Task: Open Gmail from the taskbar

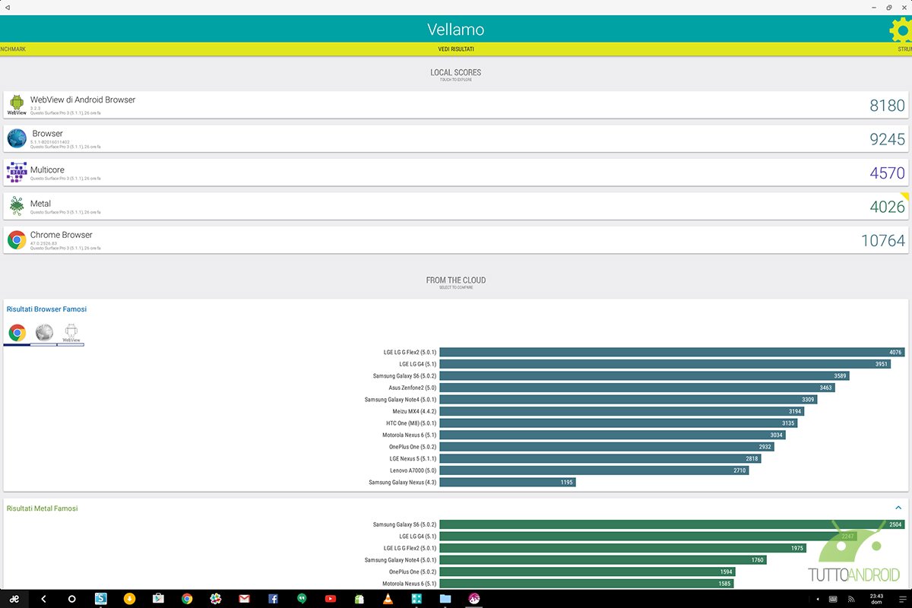Action: click(244, 599)
